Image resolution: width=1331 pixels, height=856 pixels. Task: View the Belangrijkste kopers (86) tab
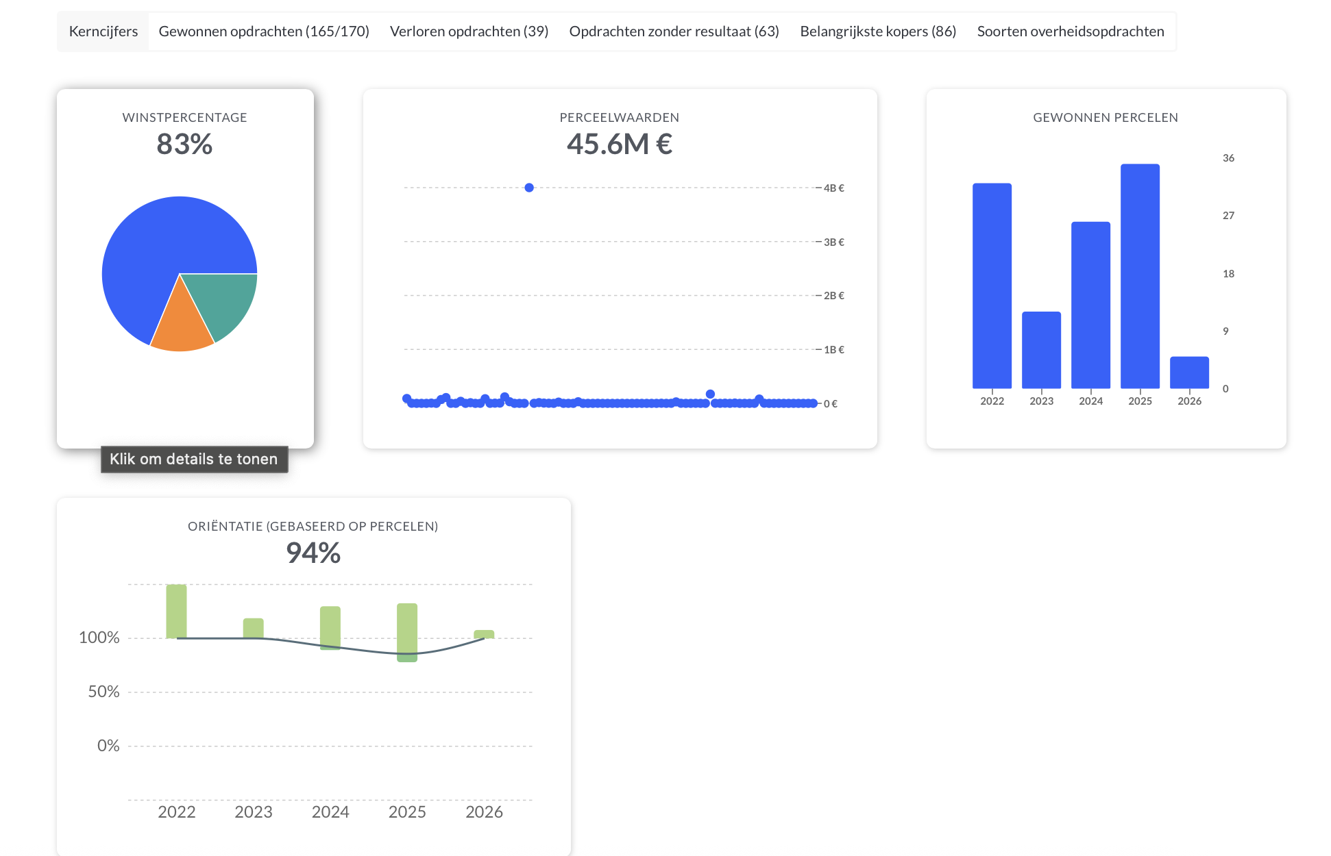pos(877,31)
